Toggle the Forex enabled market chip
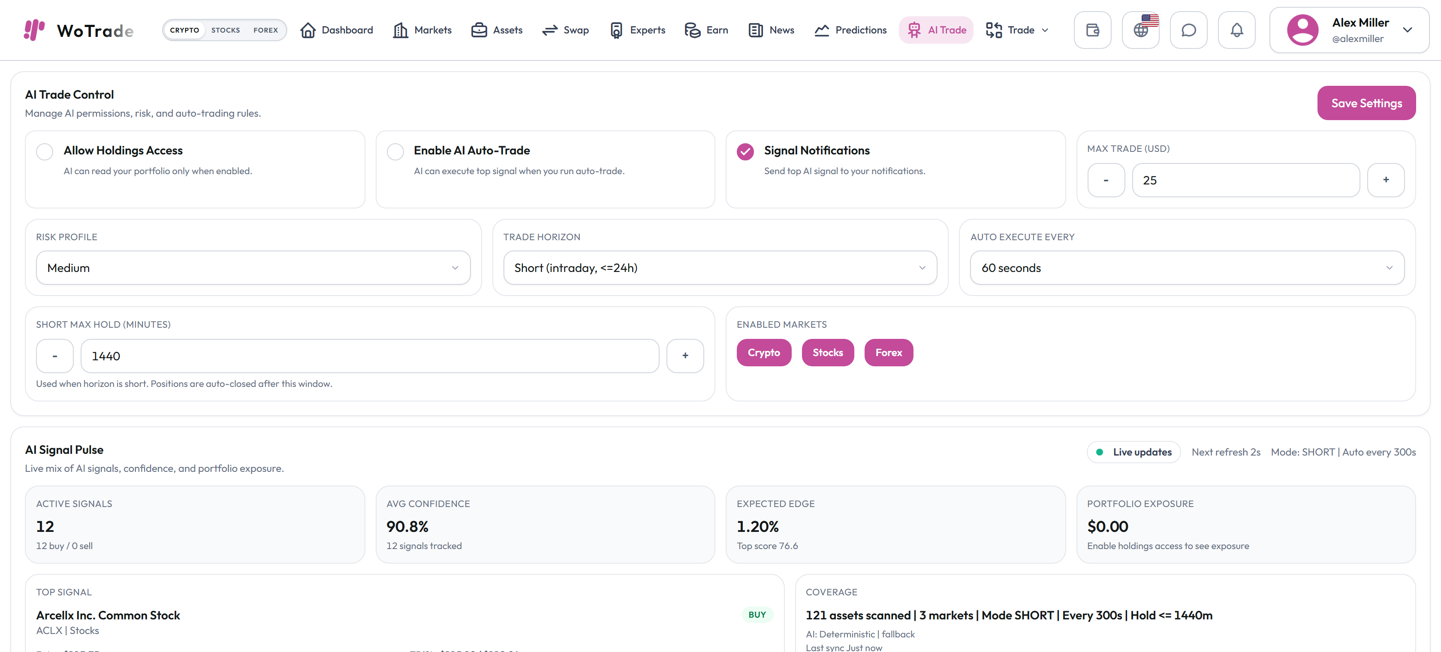 coord(889,353)
